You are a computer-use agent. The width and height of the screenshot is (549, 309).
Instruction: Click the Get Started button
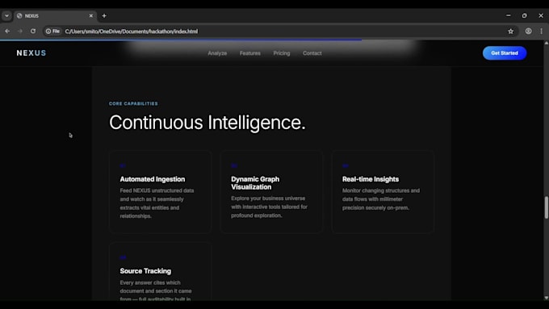coord(504,52)
